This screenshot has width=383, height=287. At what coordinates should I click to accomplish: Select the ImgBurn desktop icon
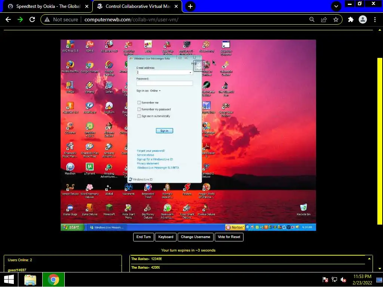[x=109, y=108]
